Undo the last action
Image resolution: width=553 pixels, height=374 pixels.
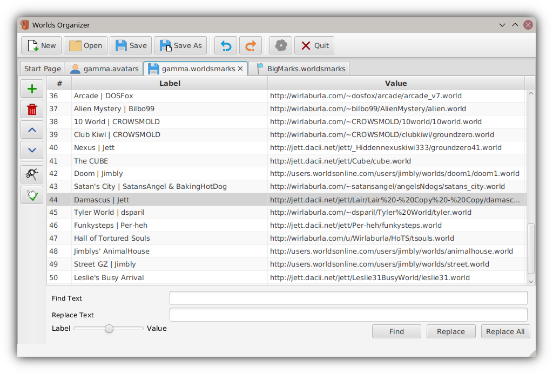point(226,46)
